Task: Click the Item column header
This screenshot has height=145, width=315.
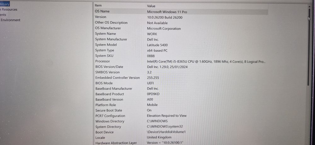Action: 98,6
